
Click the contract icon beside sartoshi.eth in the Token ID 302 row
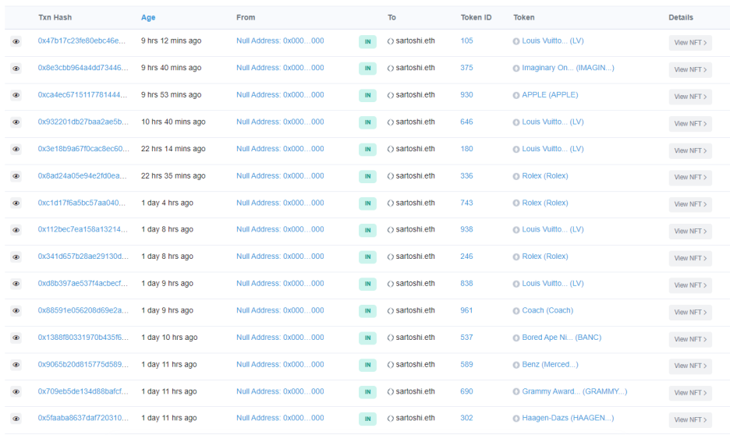click(391, 419)
